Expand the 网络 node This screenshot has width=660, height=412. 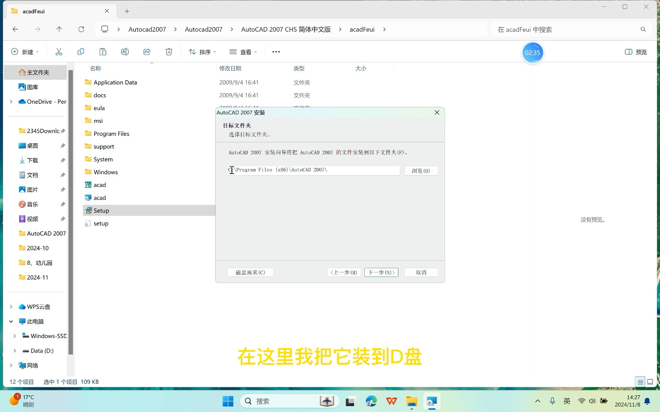(x=11, y=365)
